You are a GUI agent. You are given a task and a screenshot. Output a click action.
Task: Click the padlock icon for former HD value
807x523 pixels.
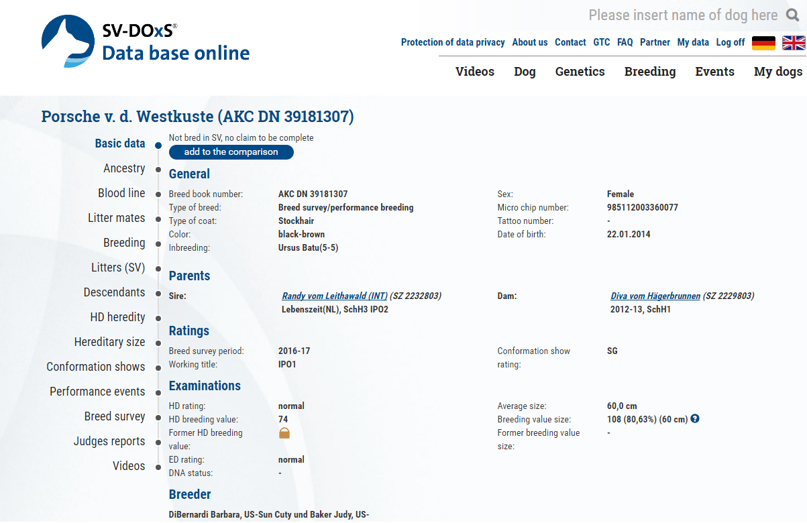tap(284, 433)
